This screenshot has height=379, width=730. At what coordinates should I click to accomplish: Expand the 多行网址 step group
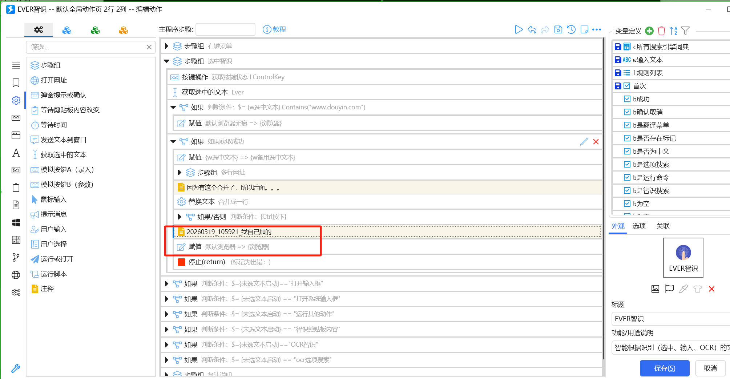[x=180, y=173]
